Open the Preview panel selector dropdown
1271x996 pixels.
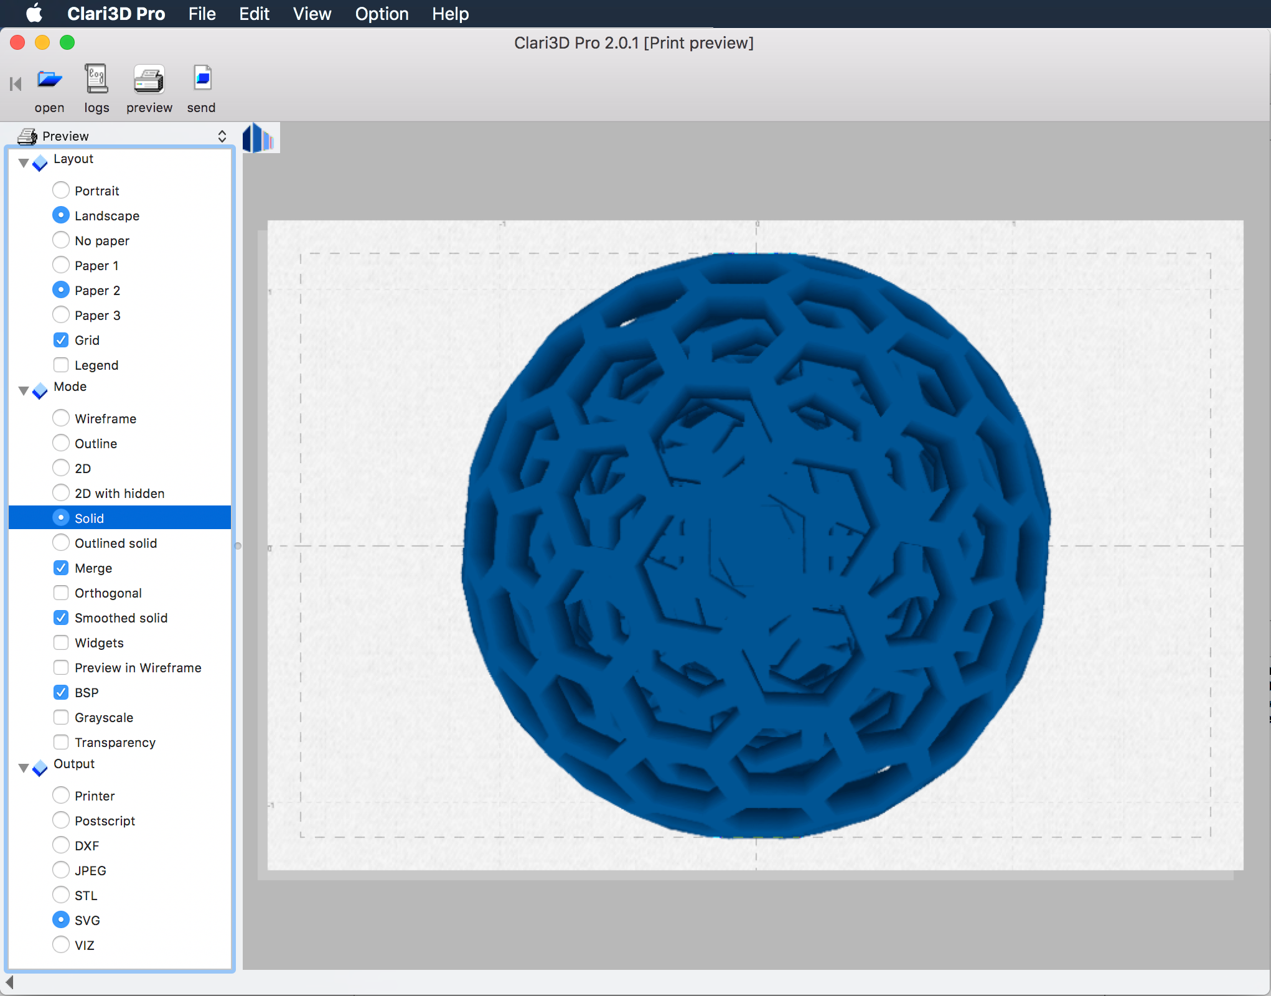122,136
